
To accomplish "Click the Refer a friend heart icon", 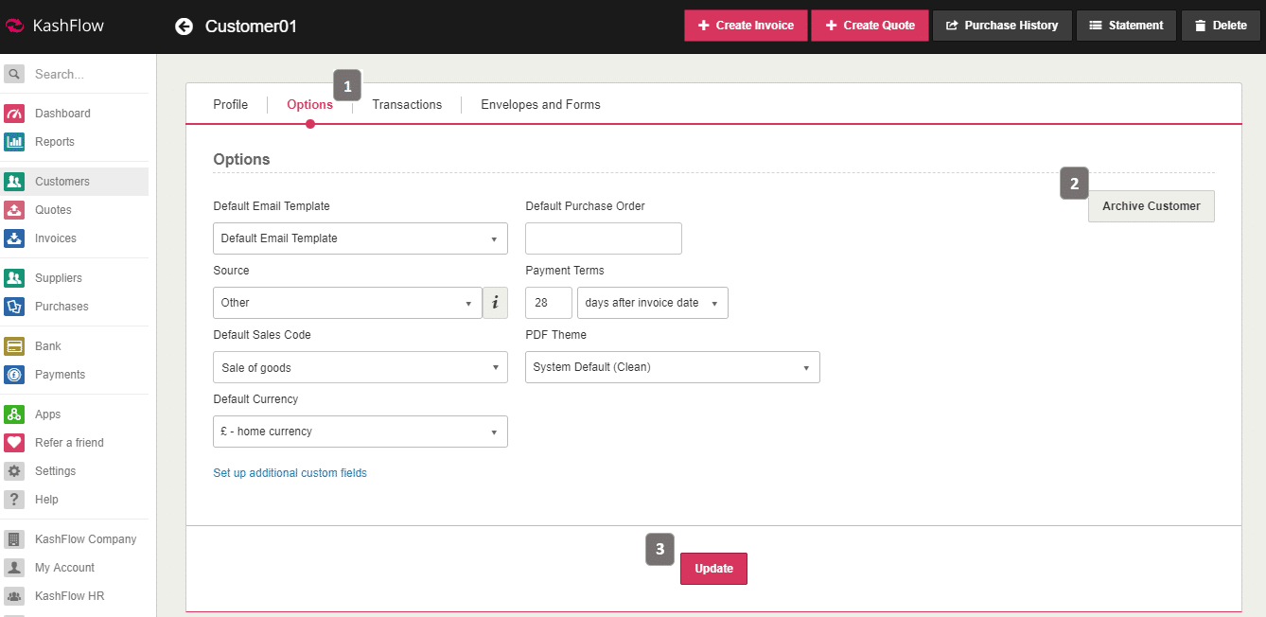I will coord(14,443).
